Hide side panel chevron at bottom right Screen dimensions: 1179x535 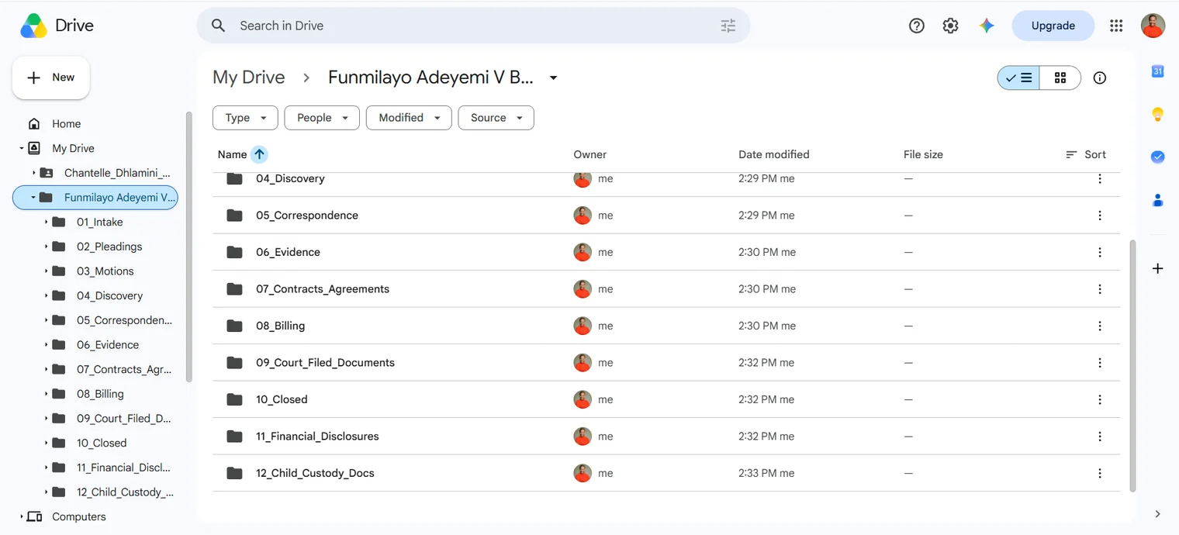click(1157, 514)
